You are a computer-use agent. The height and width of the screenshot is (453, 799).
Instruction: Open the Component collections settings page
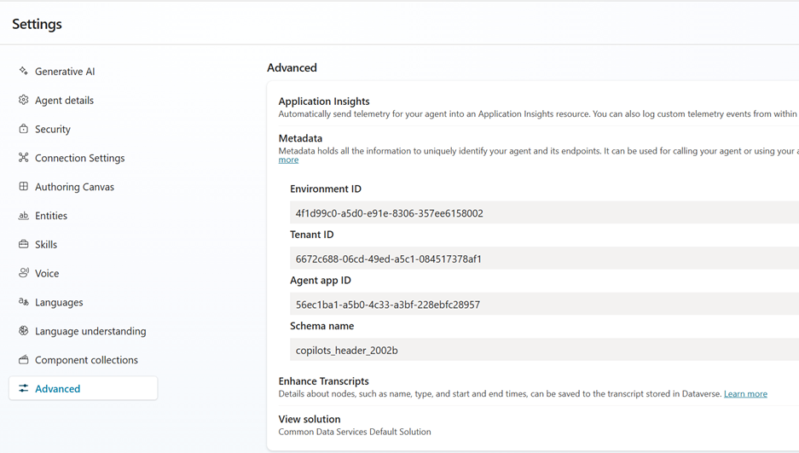coord(85,360)
